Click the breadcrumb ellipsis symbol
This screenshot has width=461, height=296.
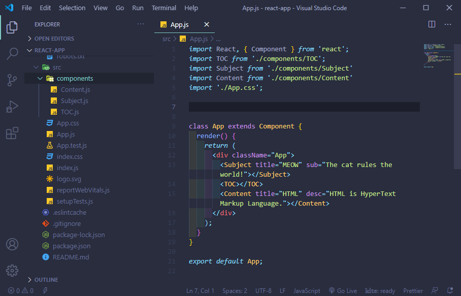[x=218, y=39]
